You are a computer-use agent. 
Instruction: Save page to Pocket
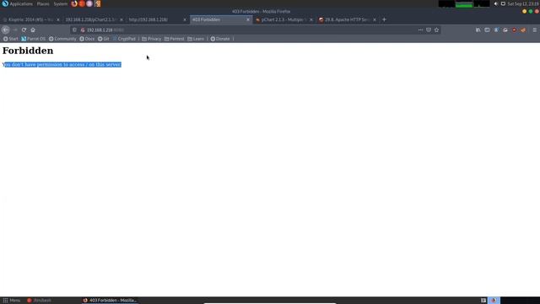click(429, 30)
